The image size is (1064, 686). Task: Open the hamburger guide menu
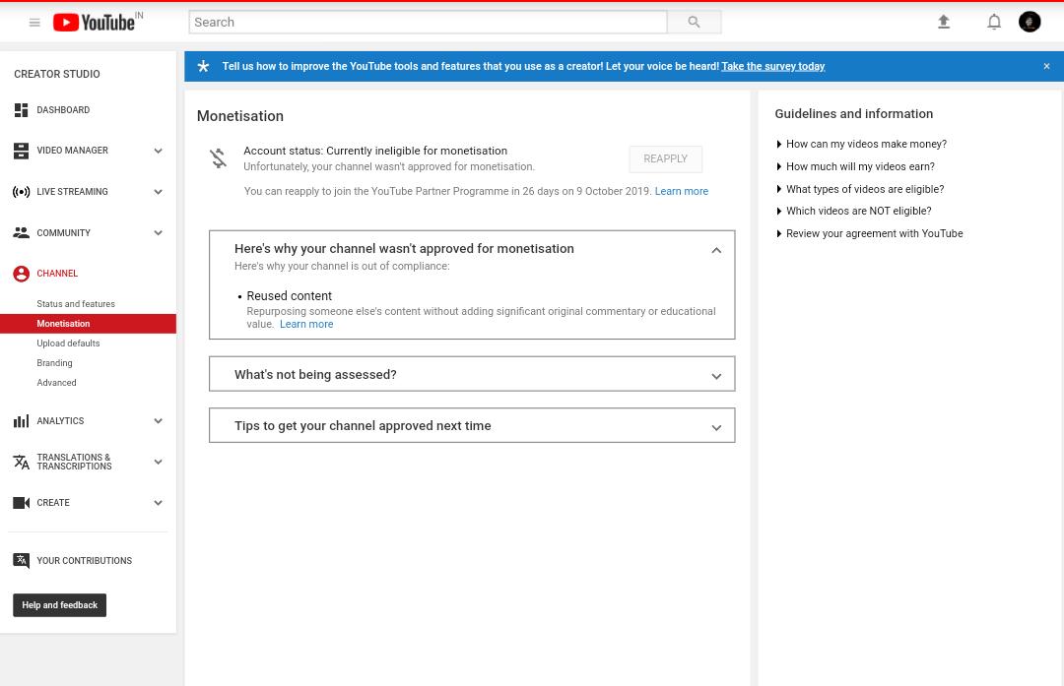pos(34,23)
